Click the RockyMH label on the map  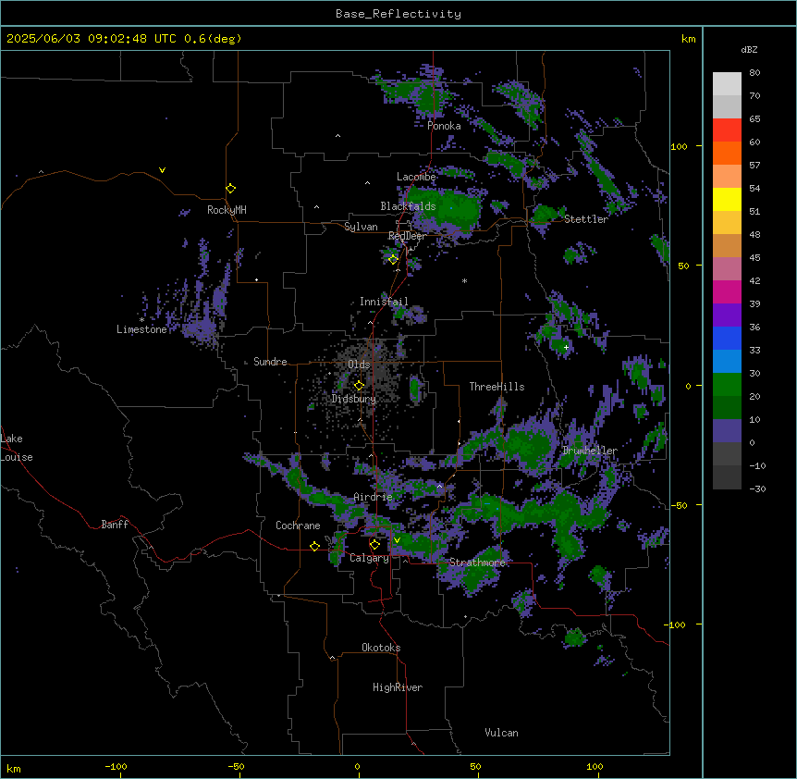(x=227, y=210)
